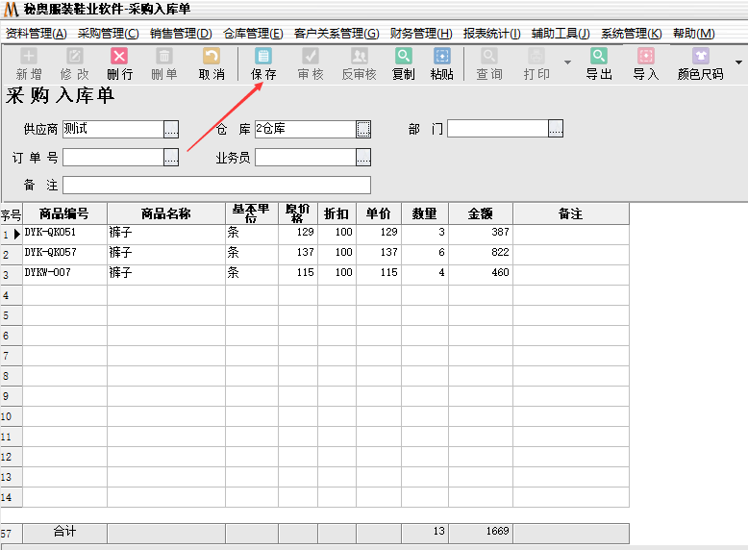Click the 粘贴 (Paste) toolbar icon
This screenshot has height=550, width=748.
pos(441,63)
